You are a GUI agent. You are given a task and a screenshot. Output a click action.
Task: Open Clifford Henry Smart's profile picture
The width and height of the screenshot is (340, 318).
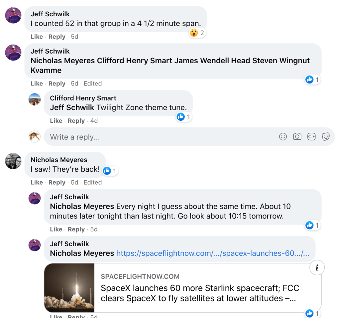pyautogui.click(x=35, y=99)
